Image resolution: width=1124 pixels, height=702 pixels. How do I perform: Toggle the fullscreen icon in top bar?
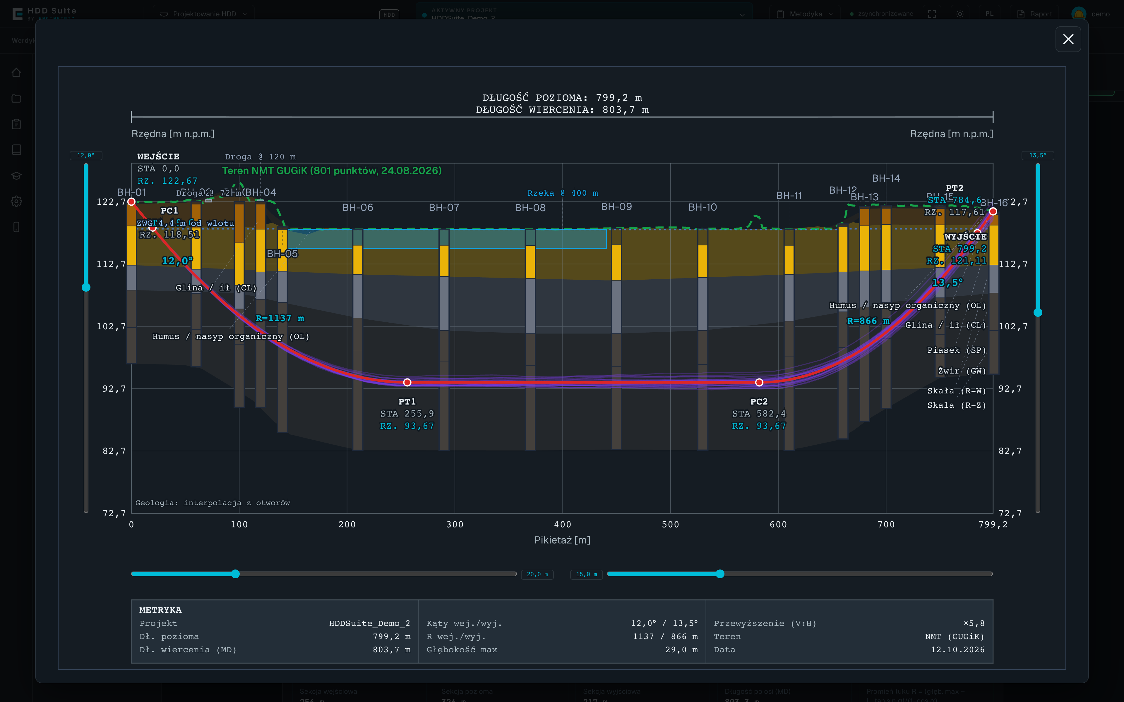(x=932, y=14)
